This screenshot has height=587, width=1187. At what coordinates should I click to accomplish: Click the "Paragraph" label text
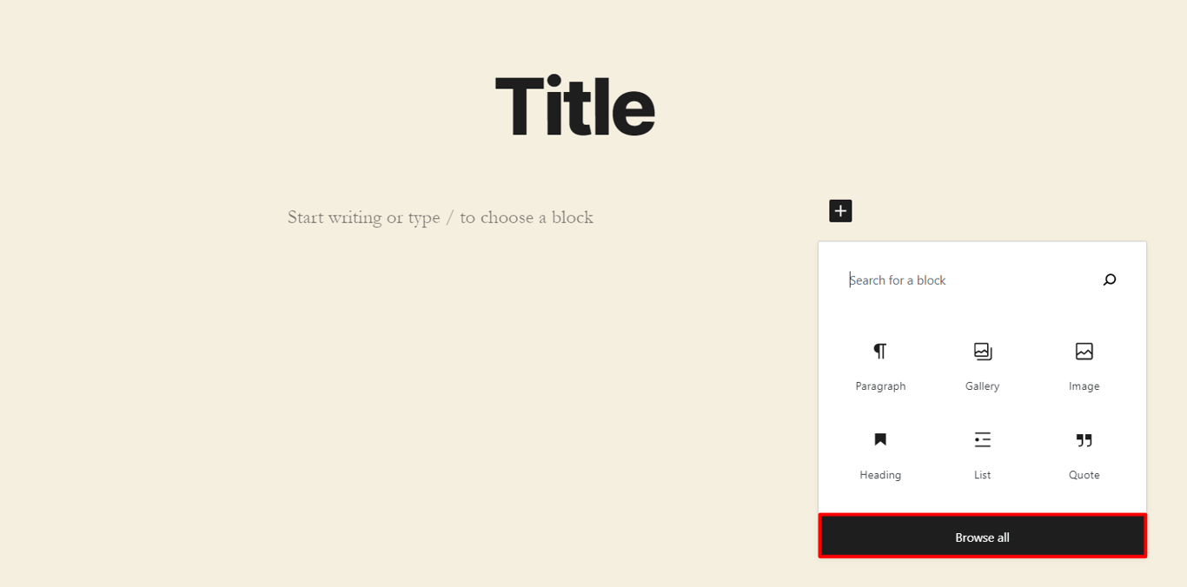point(879,386)
